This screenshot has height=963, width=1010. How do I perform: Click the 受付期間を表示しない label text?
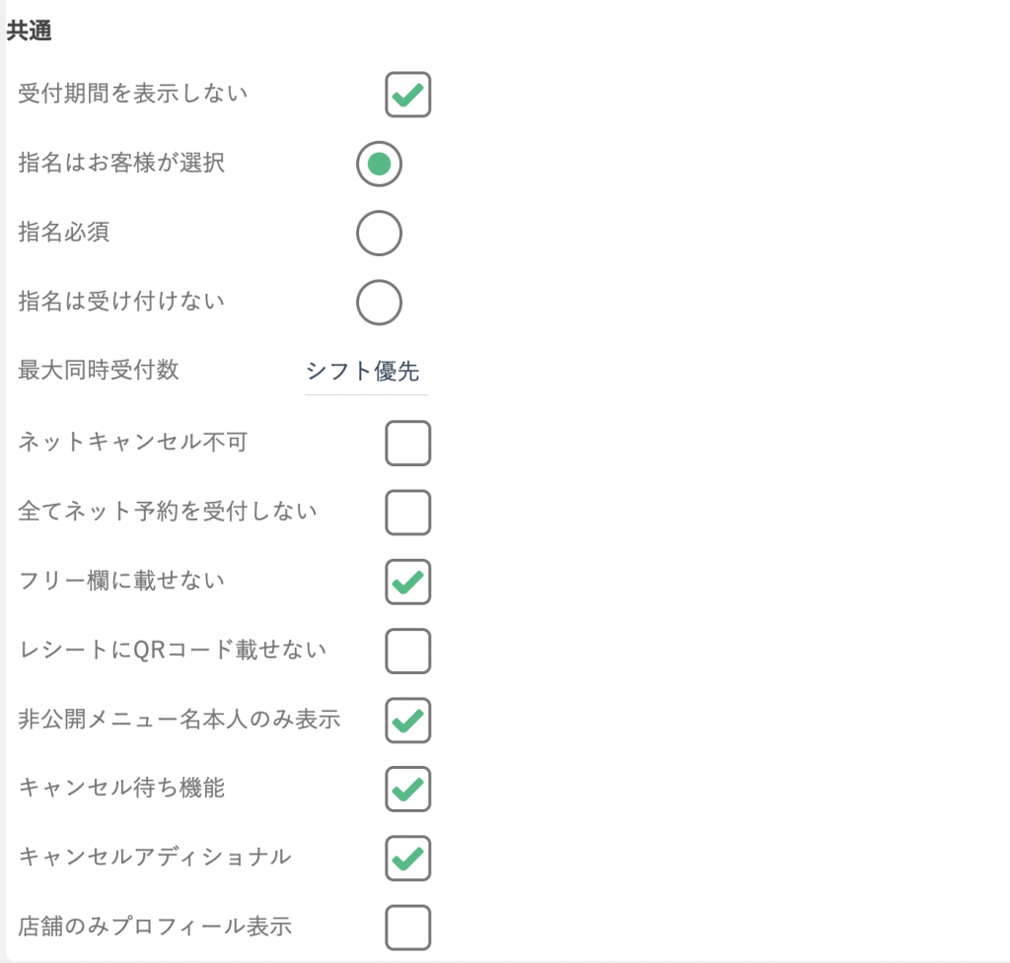(x=133, y=94)
